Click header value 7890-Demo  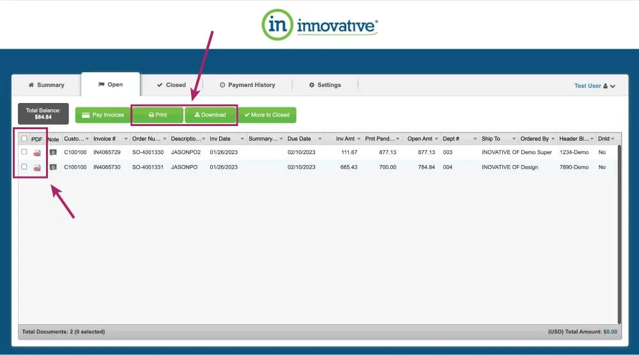click(x=574, y=168)
